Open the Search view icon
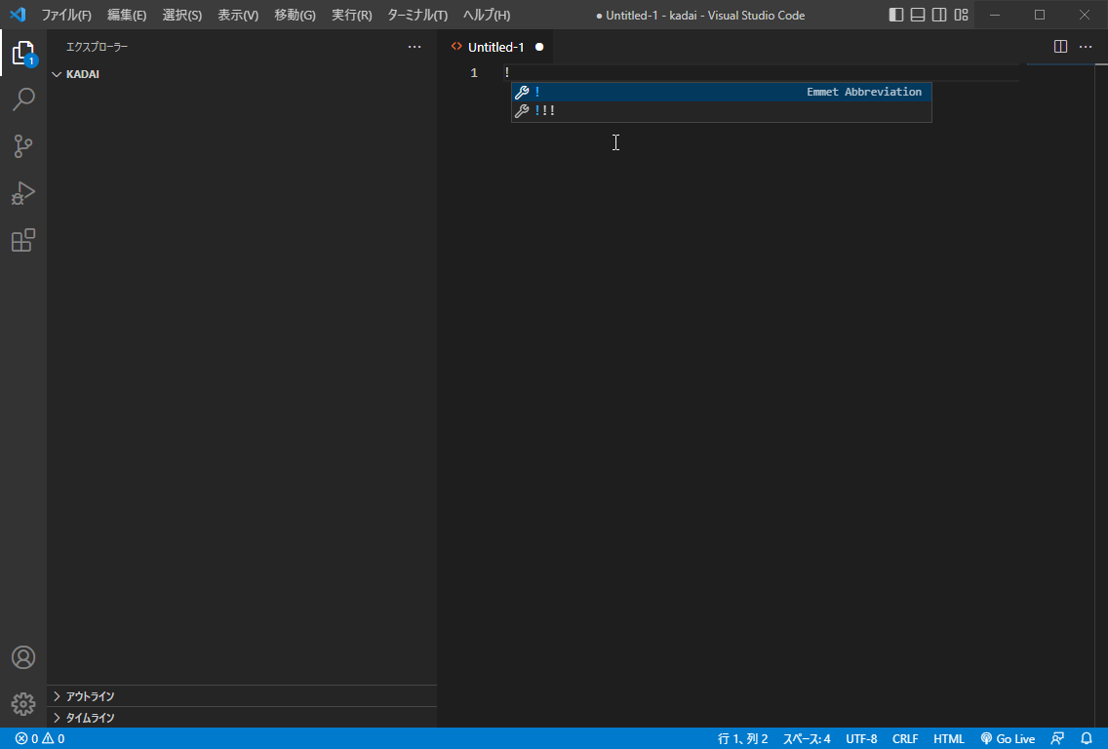1108x749 pixels. 23,99
